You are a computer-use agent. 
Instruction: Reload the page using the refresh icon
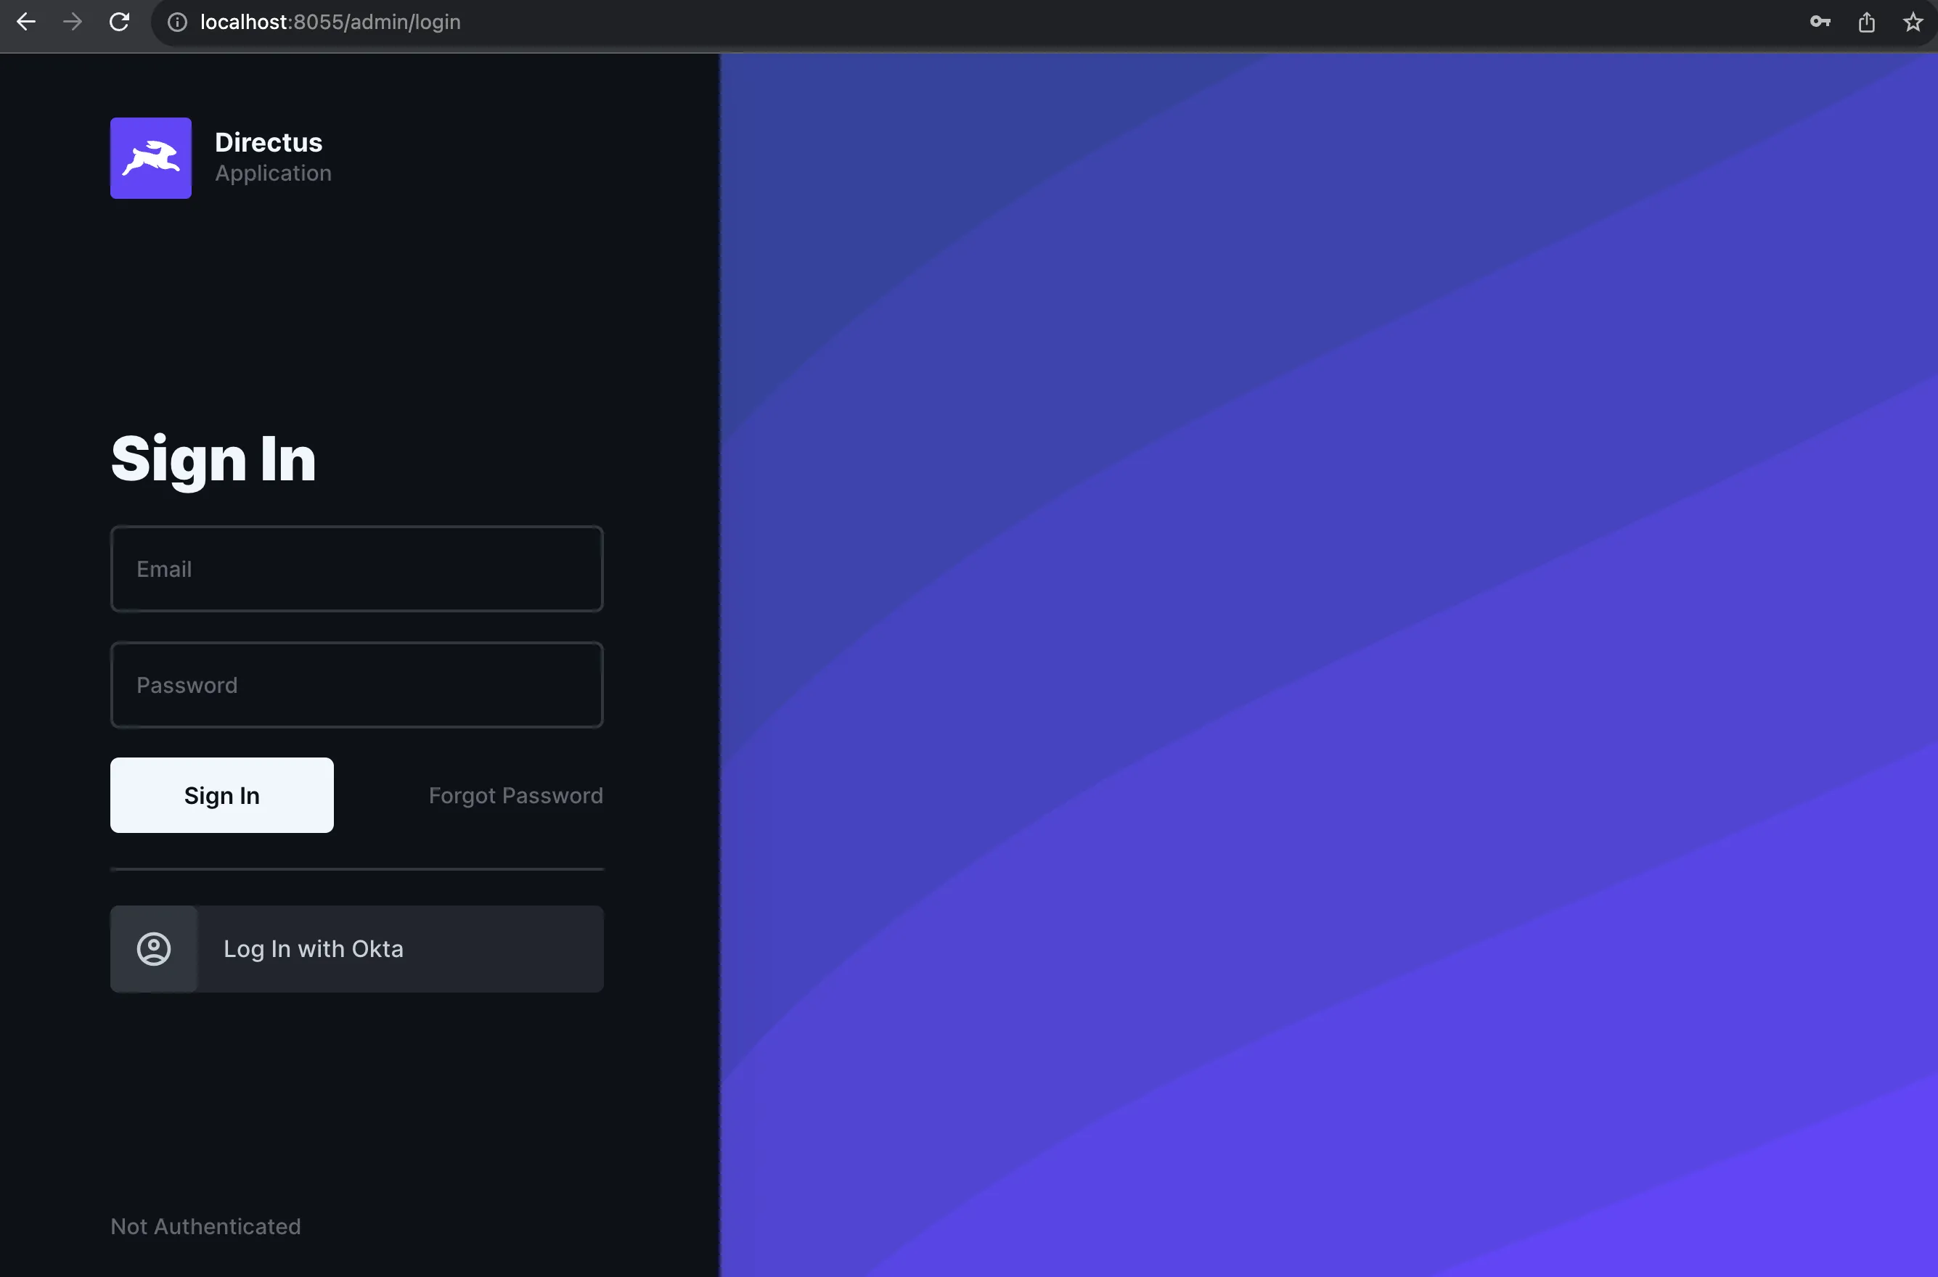point(119,22)
